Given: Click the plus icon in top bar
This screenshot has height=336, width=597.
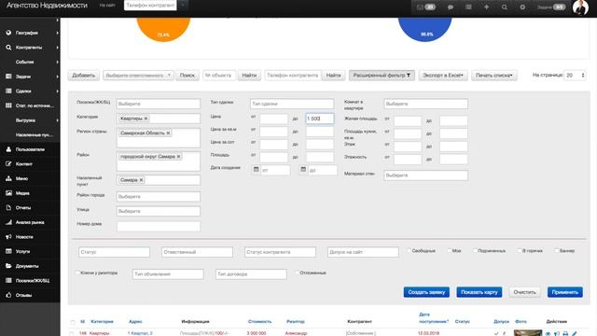Looking at the screenshot, I should [486, 7].
